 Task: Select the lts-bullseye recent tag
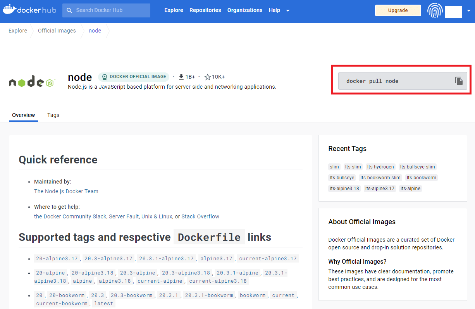click(342, 178)
